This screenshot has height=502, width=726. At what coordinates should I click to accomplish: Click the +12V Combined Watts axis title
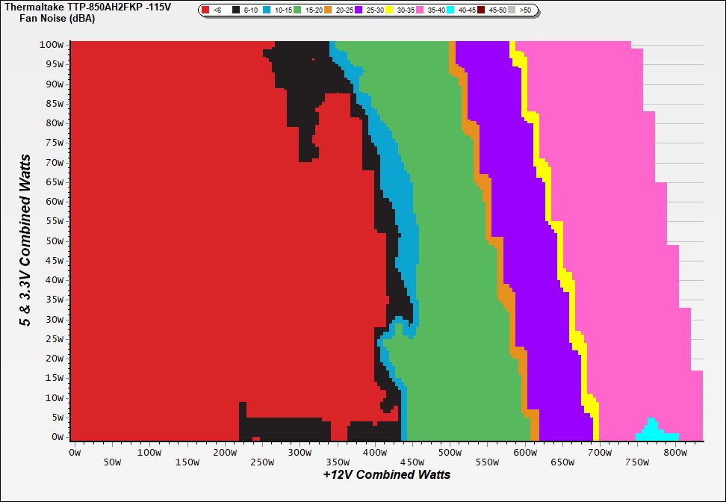(387, 474)
